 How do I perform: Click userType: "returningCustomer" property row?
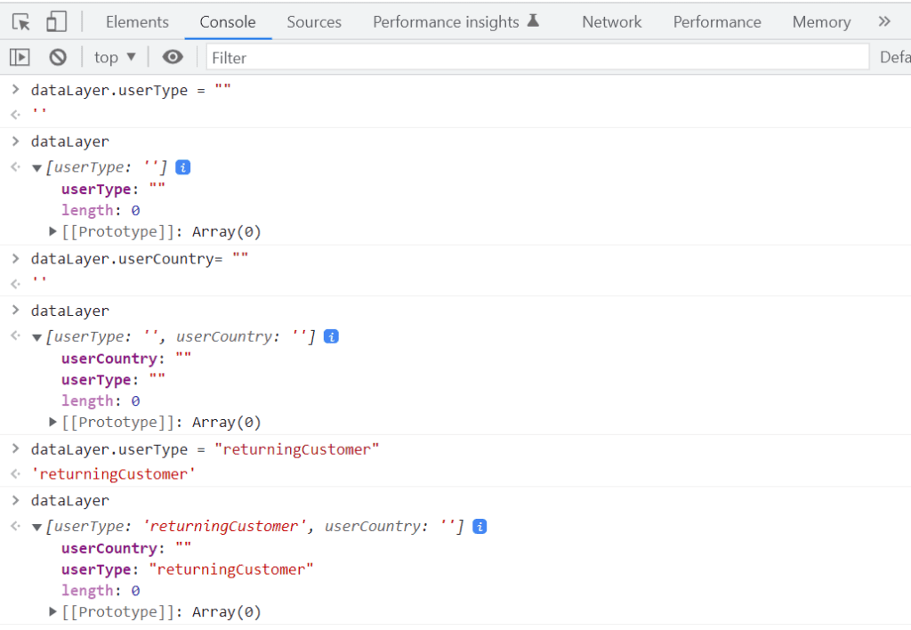(187, 569)
